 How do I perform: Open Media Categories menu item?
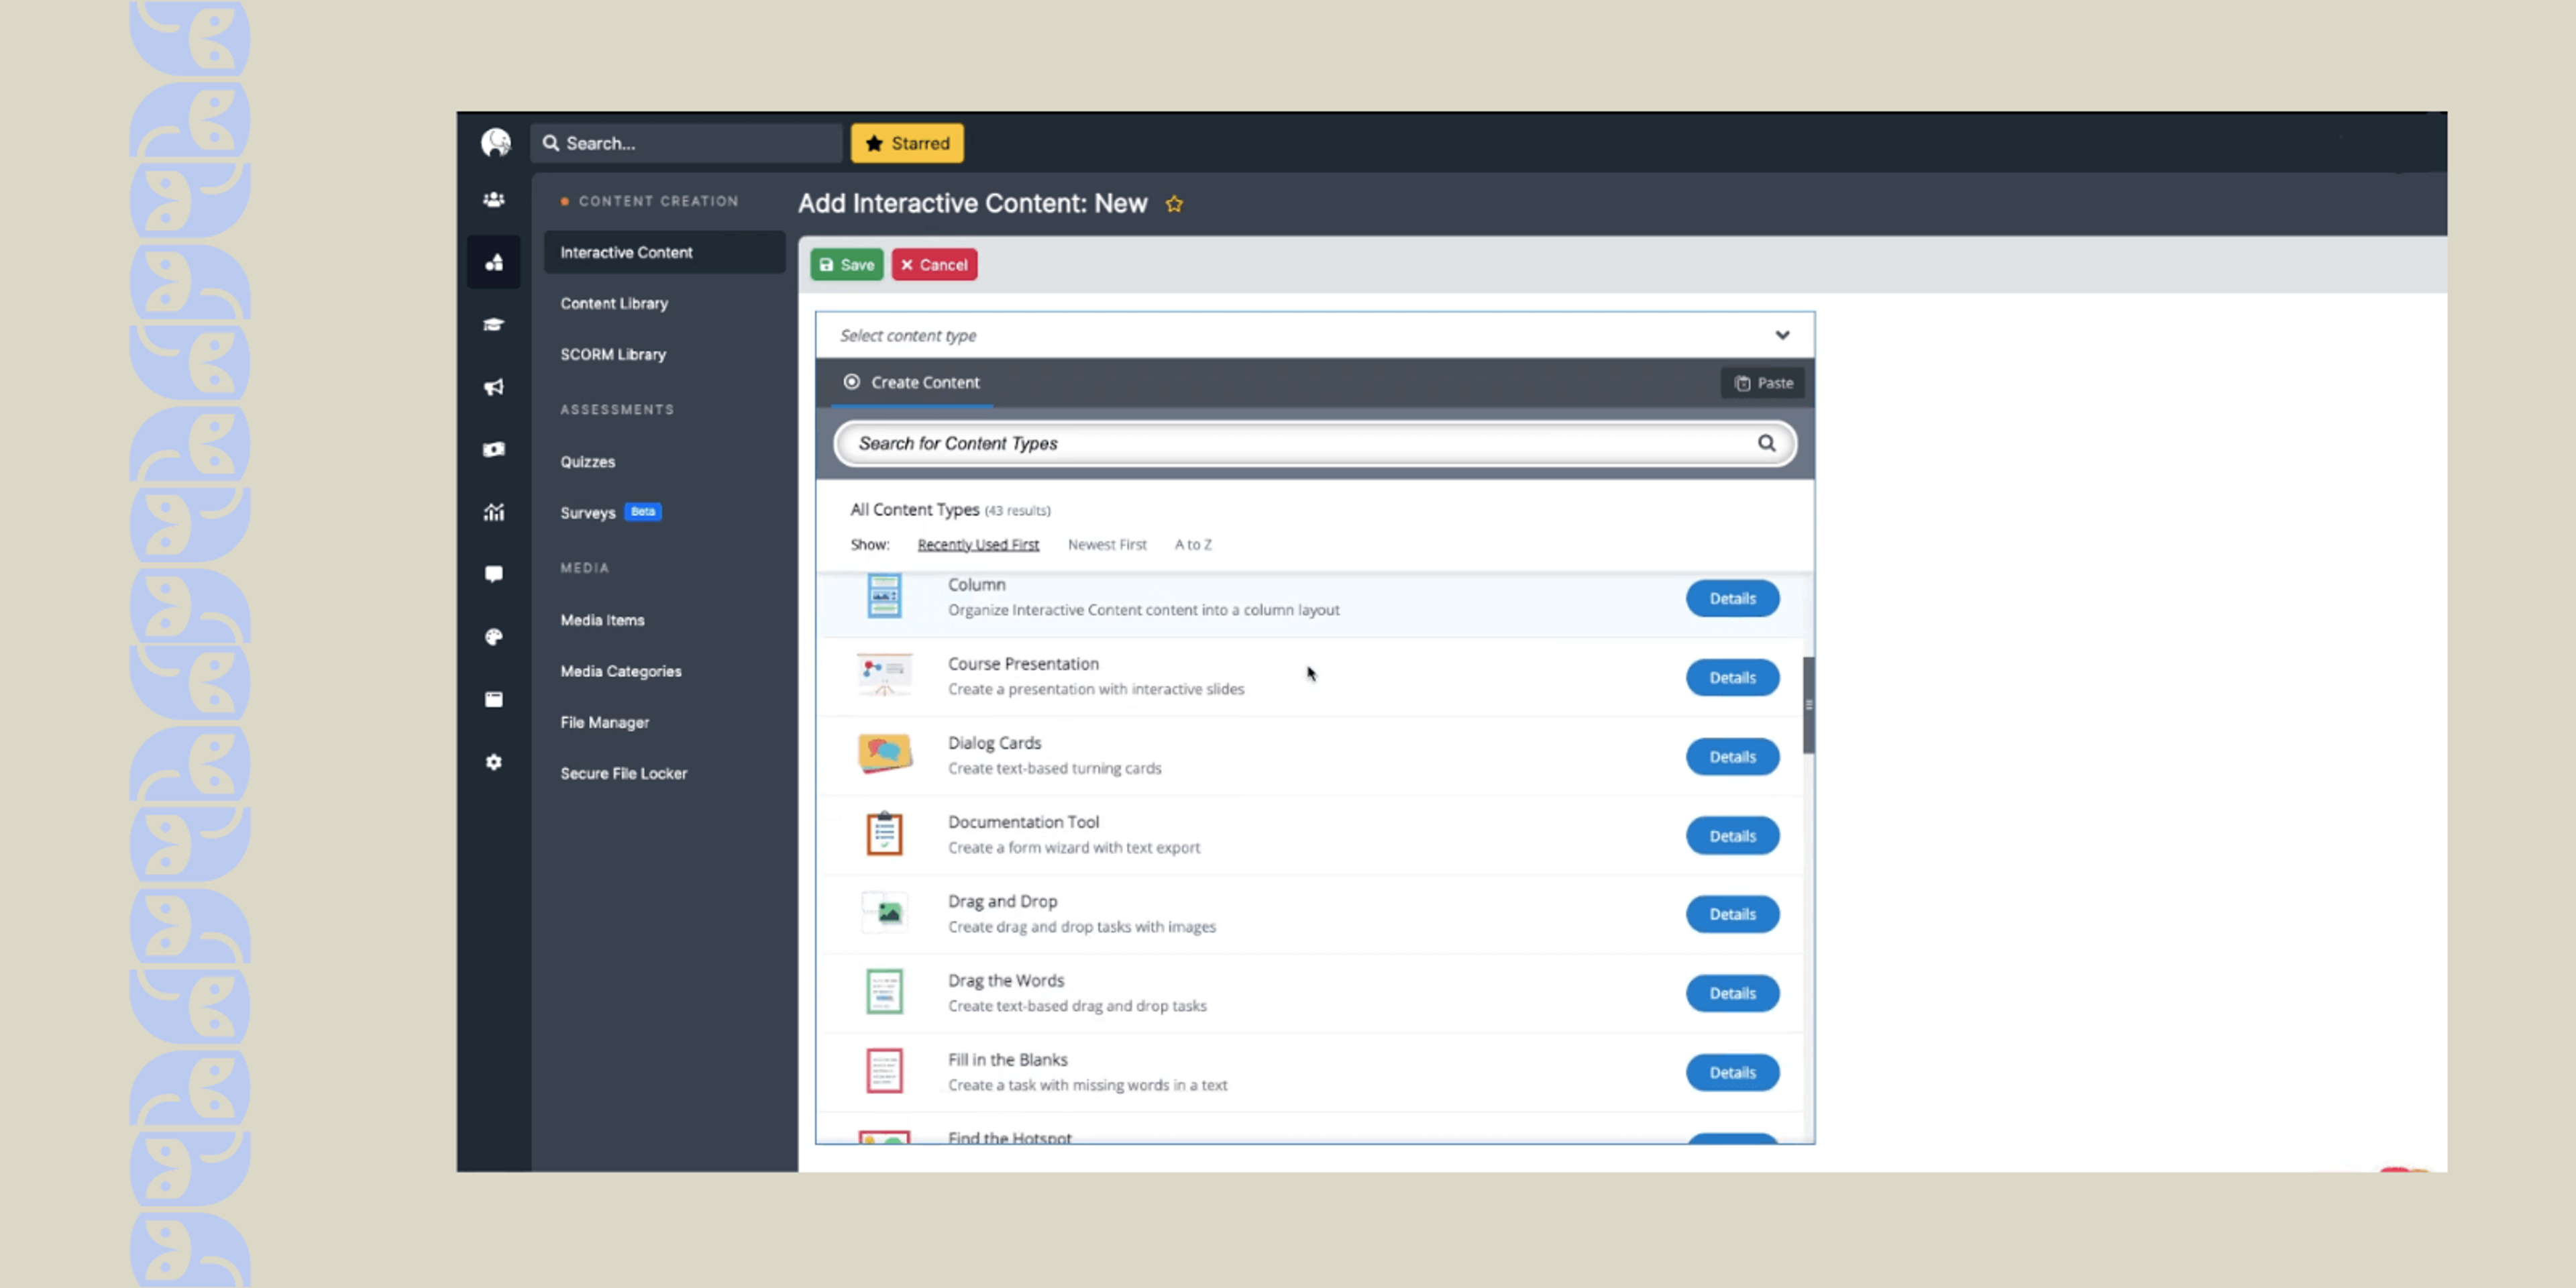(621, 671)
